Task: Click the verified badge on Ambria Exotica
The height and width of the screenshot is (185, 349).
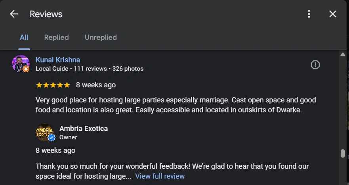Action: (x=51, y=137)
